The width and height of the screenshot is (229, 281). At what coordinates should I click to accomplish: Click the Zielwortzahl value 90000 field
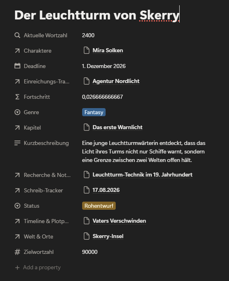coord(90,252)
